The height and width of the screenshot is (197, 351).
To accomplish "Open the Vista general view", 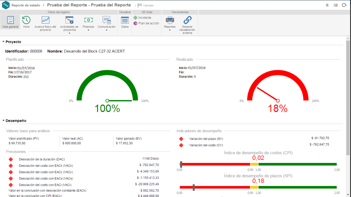I will (10, 22).
